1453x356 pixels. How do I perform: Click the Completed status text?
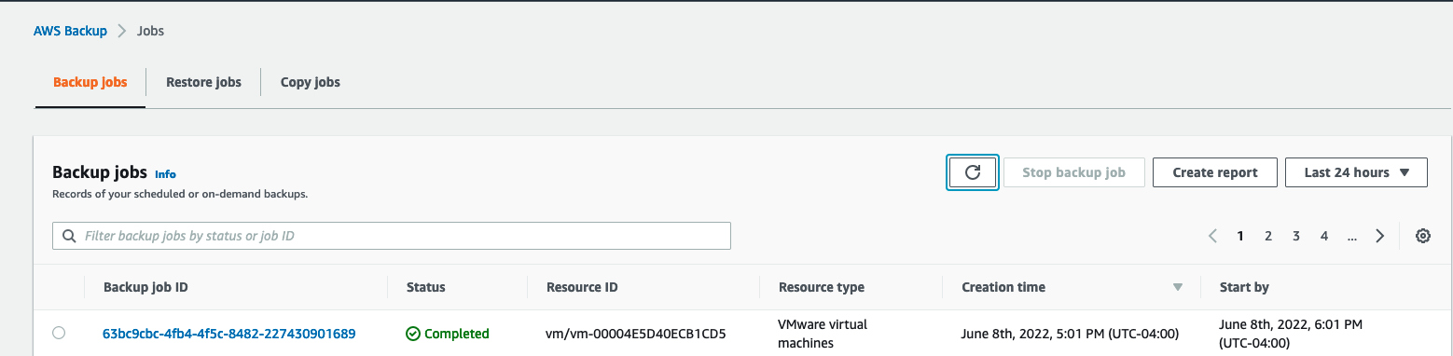457,334
